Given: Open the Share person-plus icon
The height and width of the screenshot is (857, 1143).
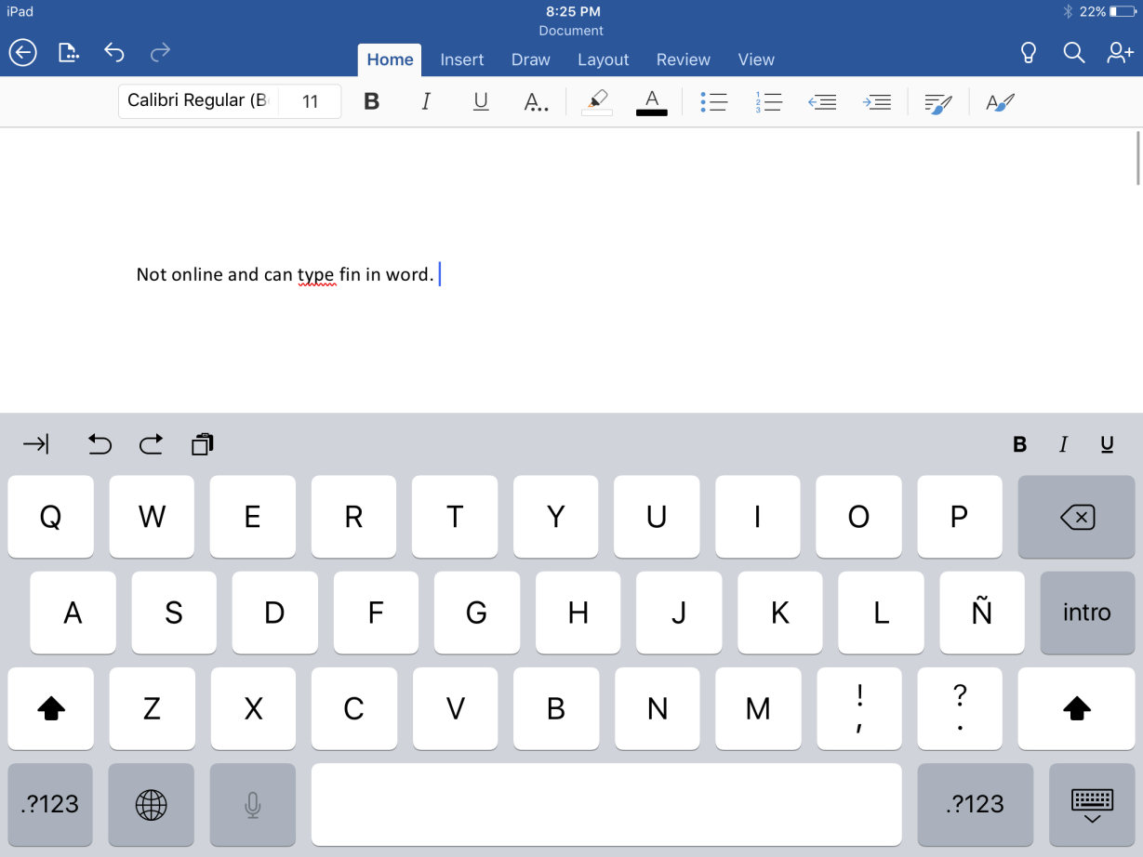Looking at the screenshot, I should (x=1120, y=53).
